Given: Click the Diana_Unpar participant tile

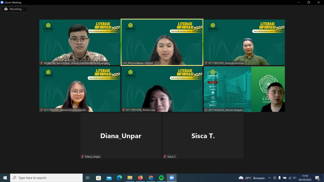Looking at the screenshot, I should pos(121,136).
